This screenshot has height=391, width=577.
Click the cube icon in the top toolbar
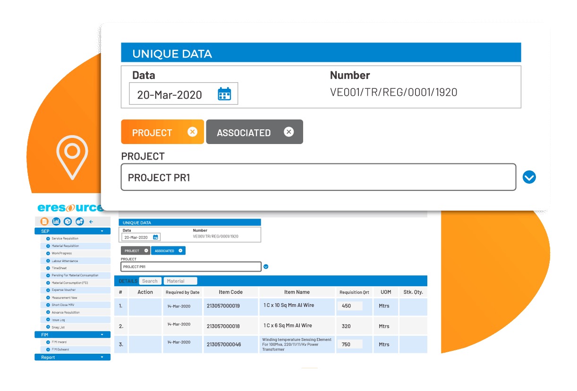[x=68, y=221]
